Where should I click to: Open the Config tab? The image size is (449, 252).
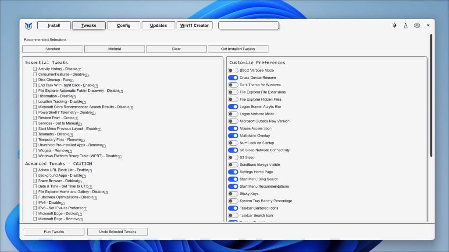(123, 25)
